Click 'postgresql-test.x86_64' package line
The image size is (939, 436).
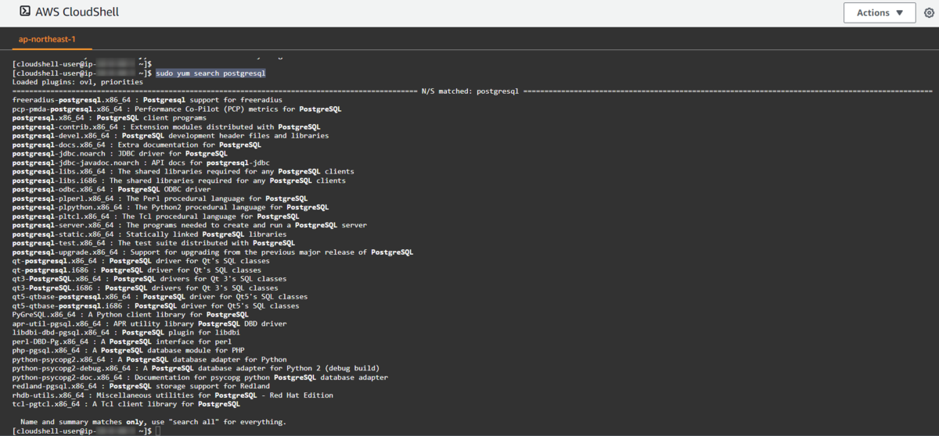154,243
